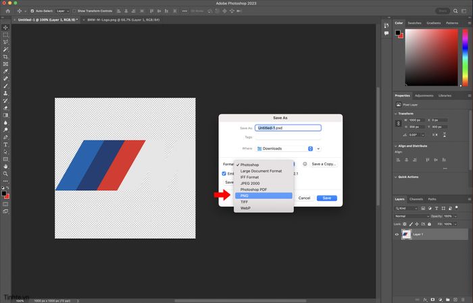The height and width of the screenshot is (303, 473).
Task: Create new fill or adjustment layer
Action: point(441,300)
